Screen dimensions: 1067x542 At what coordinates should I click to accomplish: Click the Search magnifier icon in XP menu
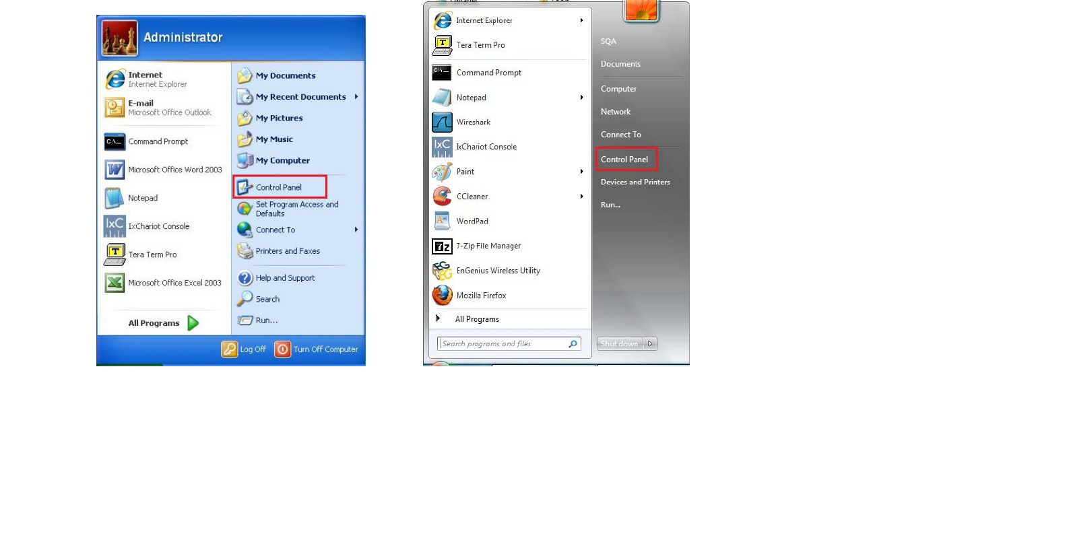click(245, 299)
